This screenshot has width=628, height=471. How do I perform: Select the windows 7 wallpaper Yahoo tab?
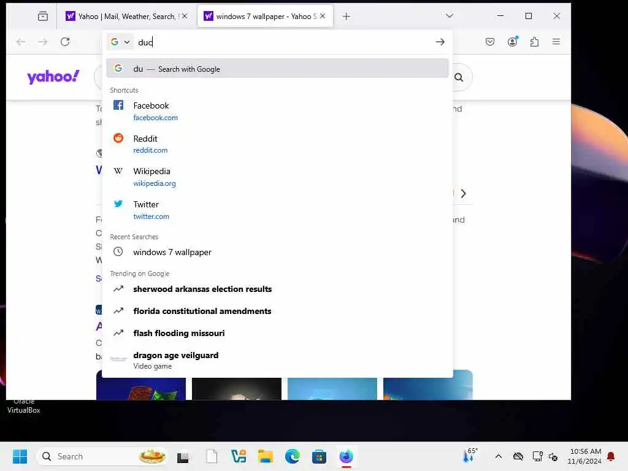[x=265, y=16]
